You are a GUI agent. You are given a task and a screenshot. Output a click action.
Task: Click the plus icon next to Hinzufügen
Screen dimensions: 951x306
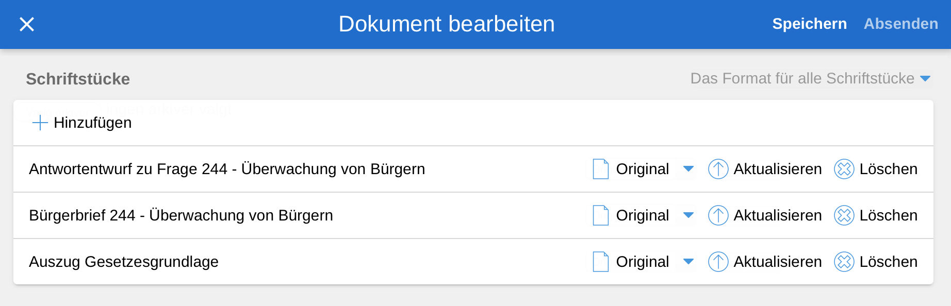click(x=40, y=123)
